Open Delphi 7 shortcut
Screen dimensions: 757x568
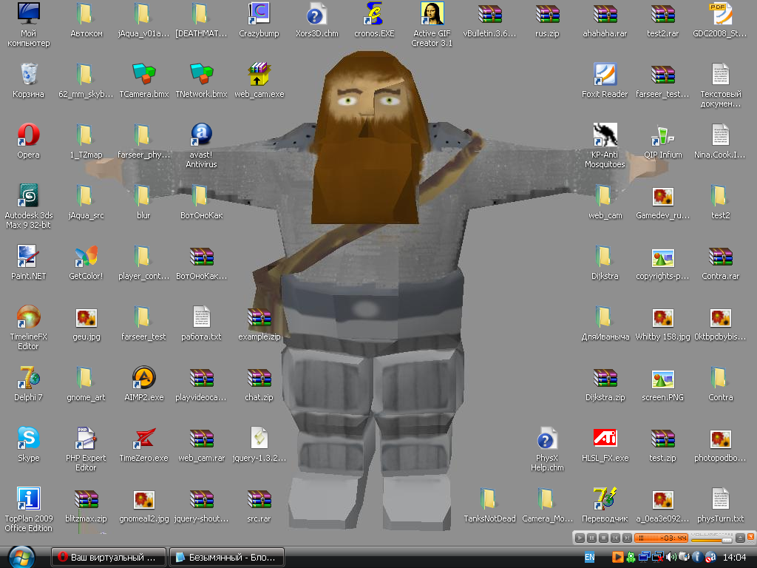(x=28, y=378)
